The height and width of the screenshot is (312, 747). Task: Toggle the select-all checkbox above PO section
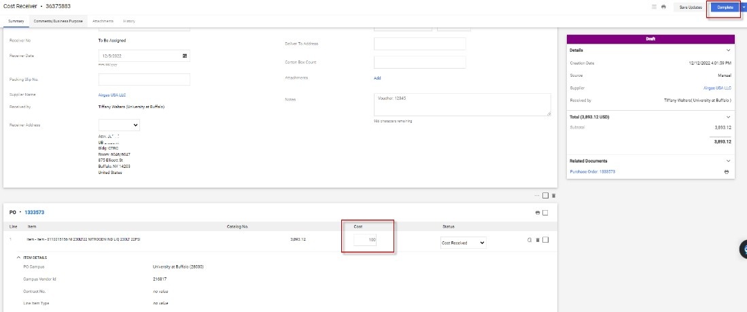545,196
